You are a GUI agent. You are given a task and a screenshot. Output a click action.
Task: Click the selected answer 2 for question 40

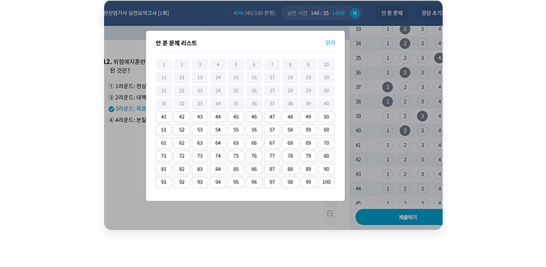pyautogui.click(x=405, y=131)
